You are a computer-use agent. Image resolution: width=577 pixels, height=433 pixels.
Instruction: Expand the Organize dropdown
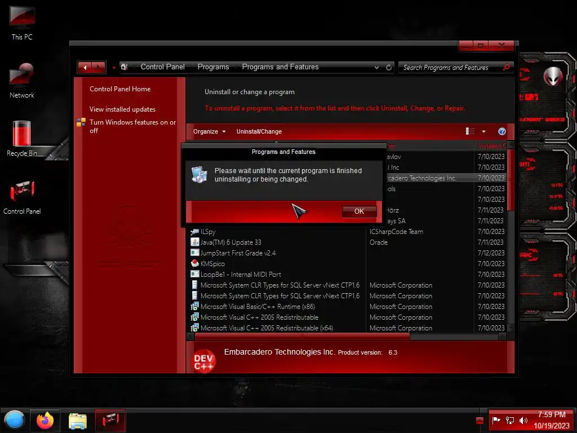pos(209,131)
